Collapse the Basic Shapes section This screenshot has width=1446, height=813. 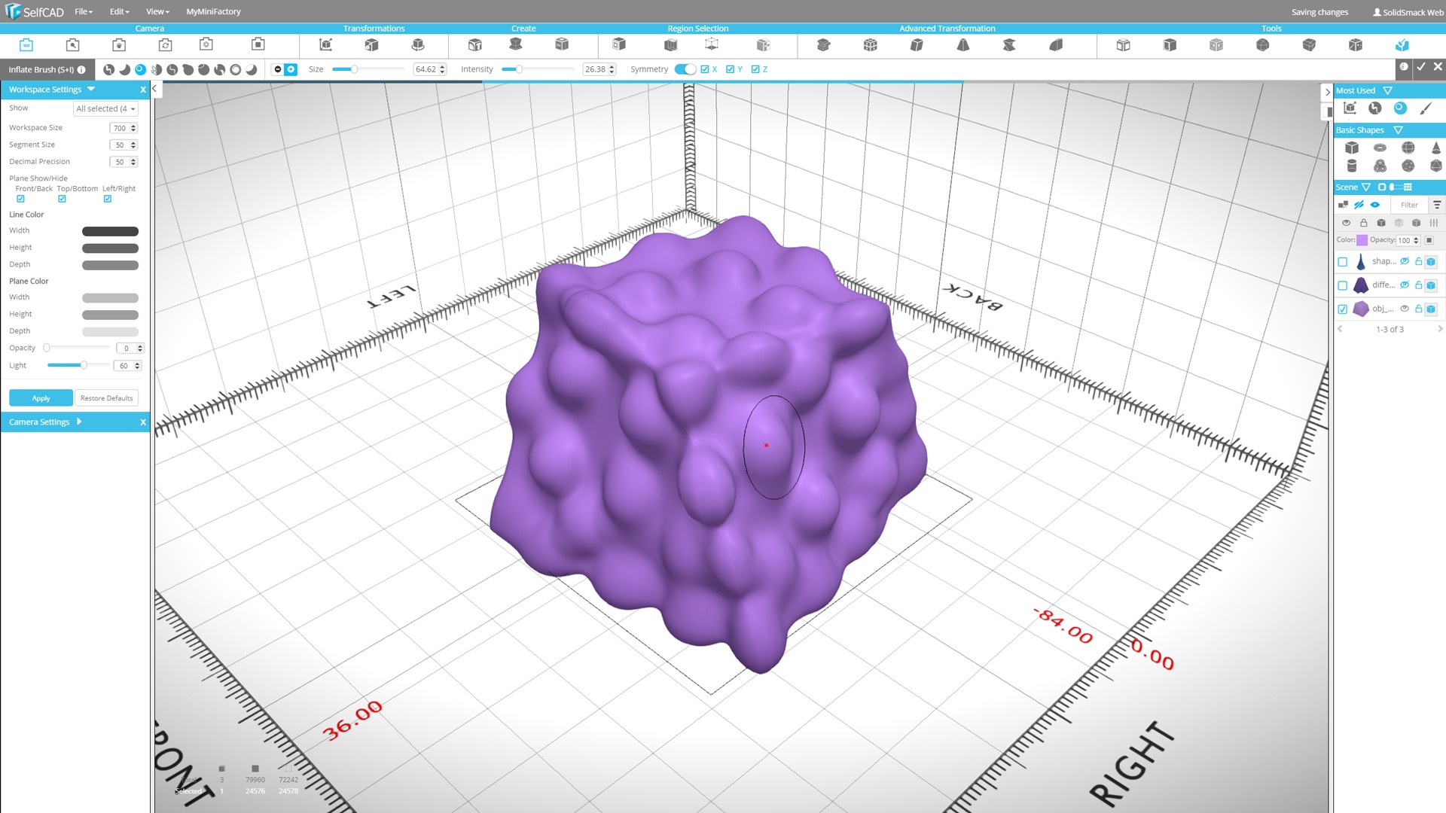1398,130
